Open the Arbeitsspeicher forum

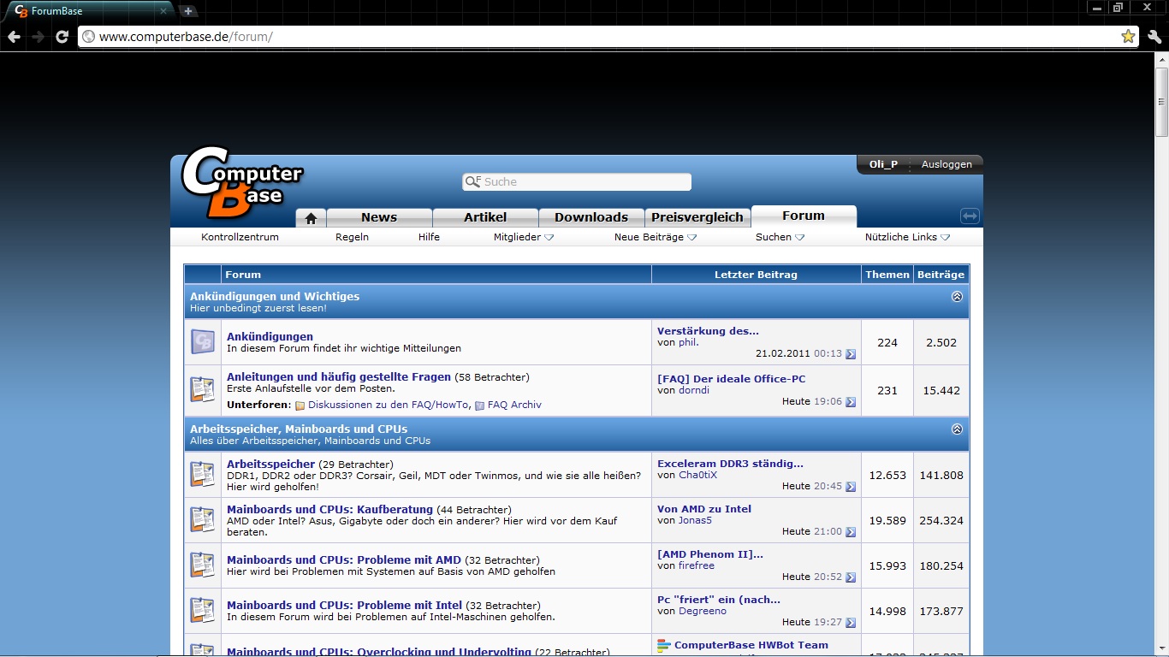(x=270, y=464)
